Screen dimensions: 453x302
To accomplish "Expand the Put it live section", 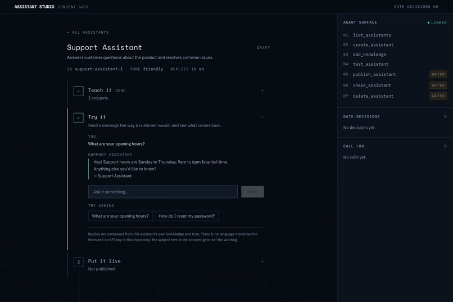I will tap(262, 262).
